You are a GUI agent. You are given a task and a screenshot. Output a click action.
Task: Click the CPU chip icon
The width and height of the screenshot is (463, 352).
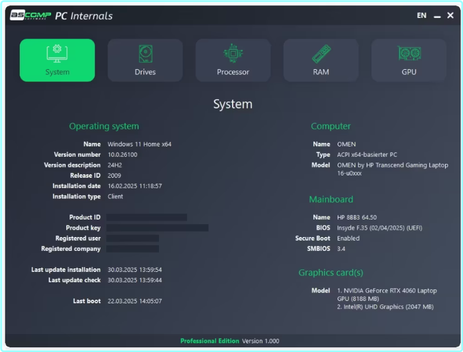(233, 53)
